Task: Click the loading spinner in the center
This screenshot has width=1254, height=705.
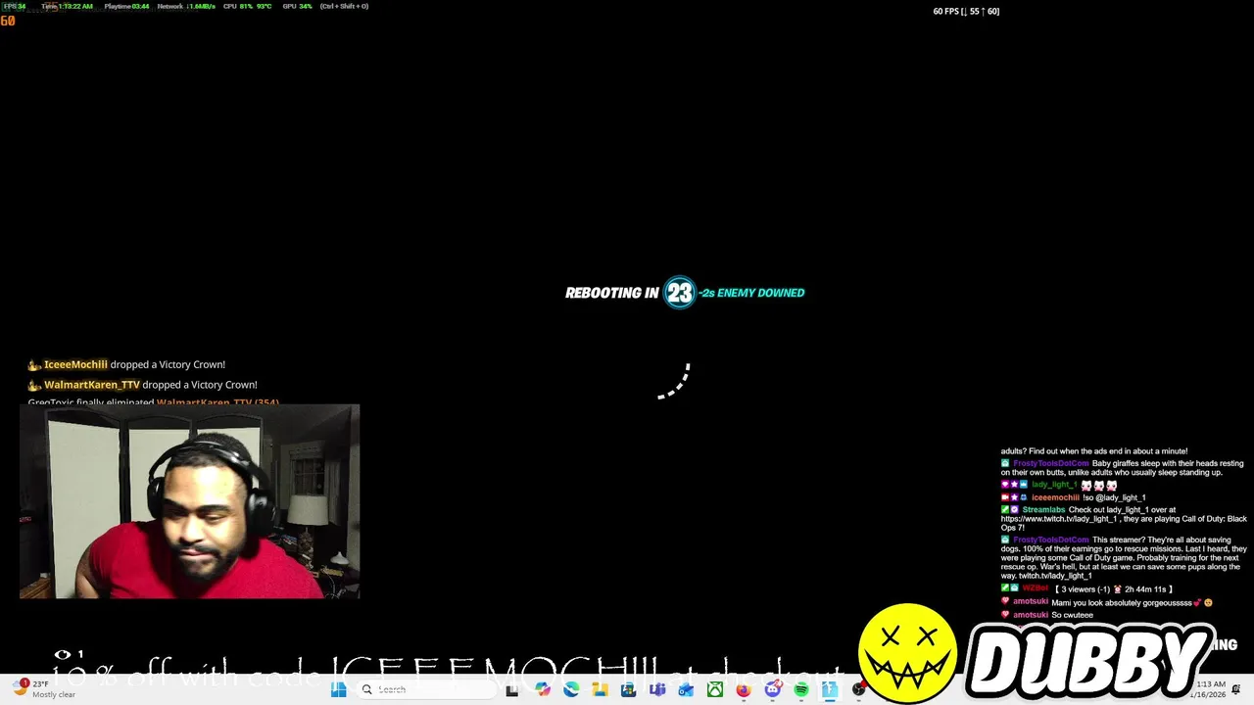Action: click(674, 381)
